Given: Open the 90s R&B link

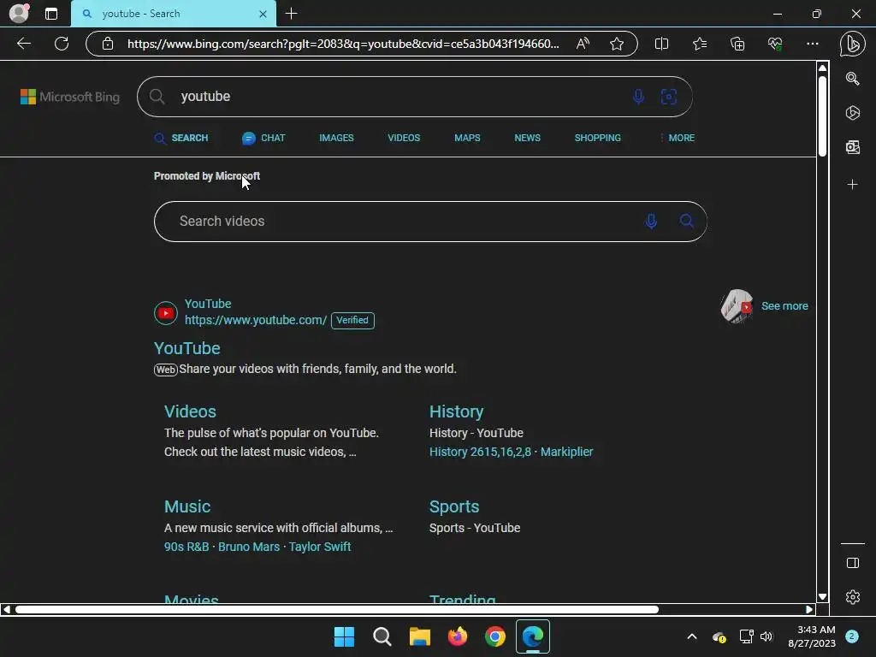Looking at the screenshot, I should (x=186, y=547).
